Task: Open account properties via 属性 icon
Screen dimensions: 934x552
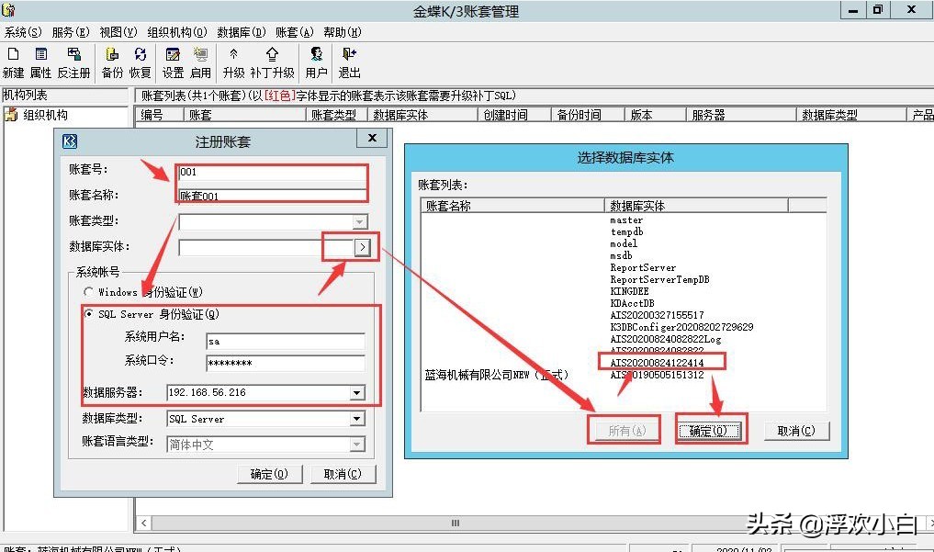Action: pyautogui.click(x=40, y=61)
